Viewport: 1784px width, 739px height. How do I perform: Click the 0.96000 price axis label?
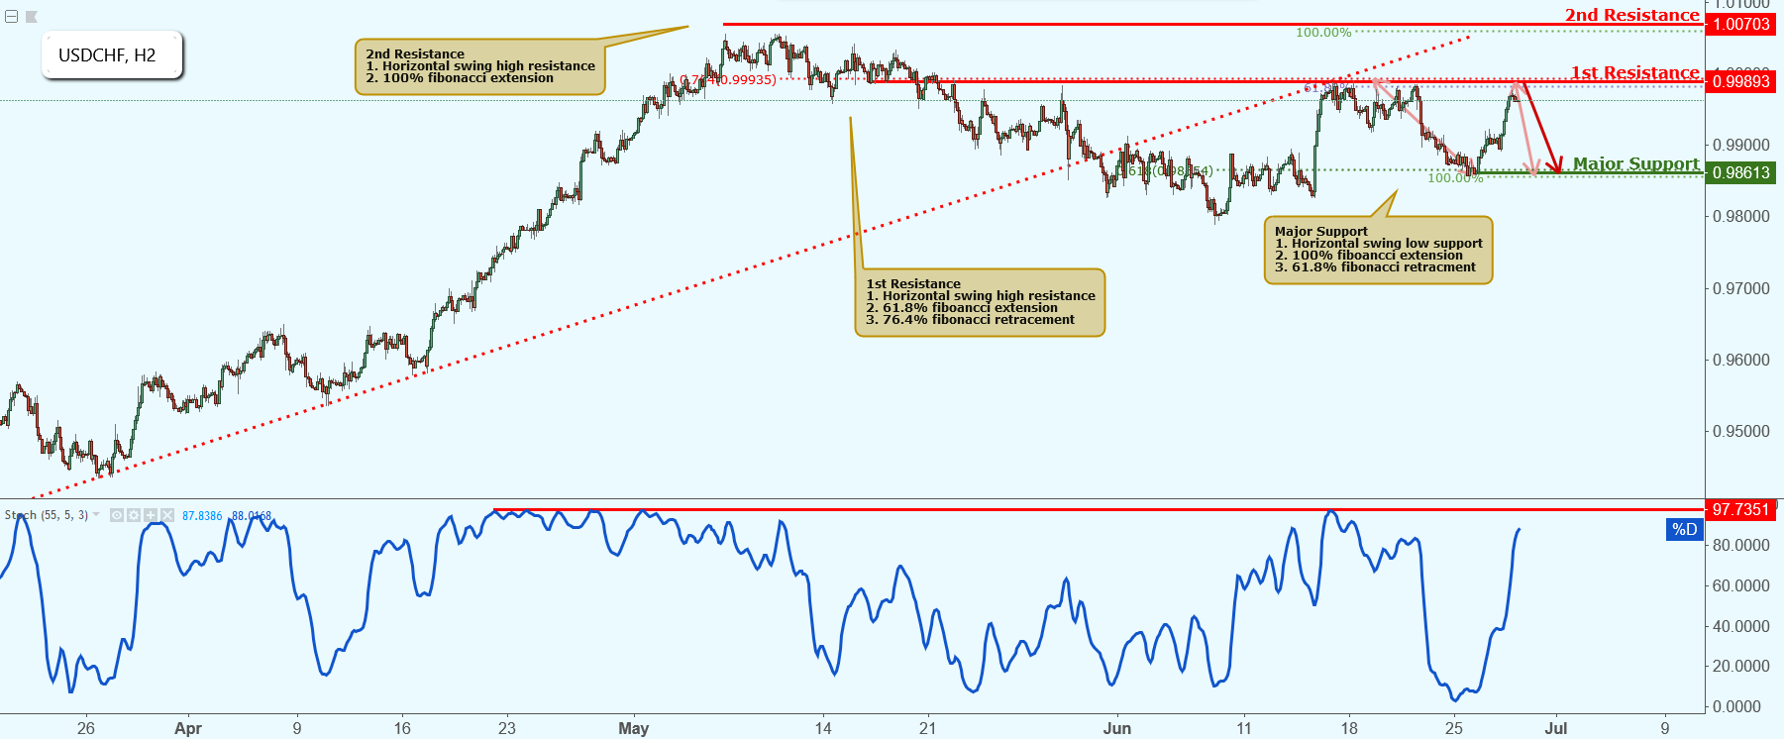click(1740, 360)
